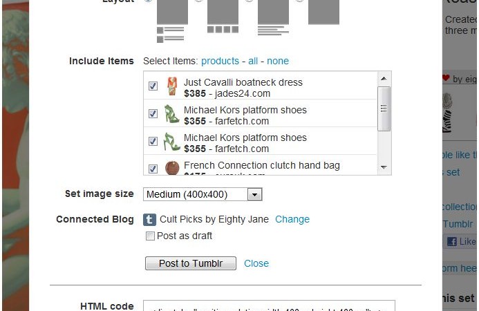Click the red heart icon in background page

pyautogui.click(x=446, y=79)
